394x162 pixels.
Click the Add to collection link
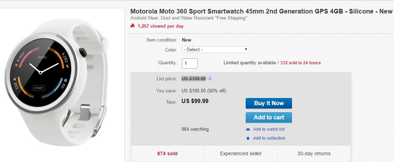(269, 138)
